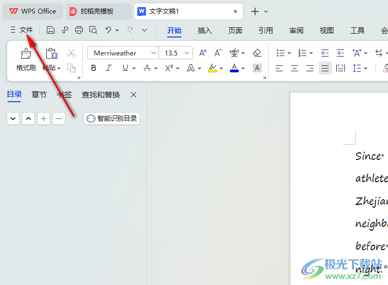
Task: Expand the quick access toolbar customize chevron
Action: click(x=144, y=30)
